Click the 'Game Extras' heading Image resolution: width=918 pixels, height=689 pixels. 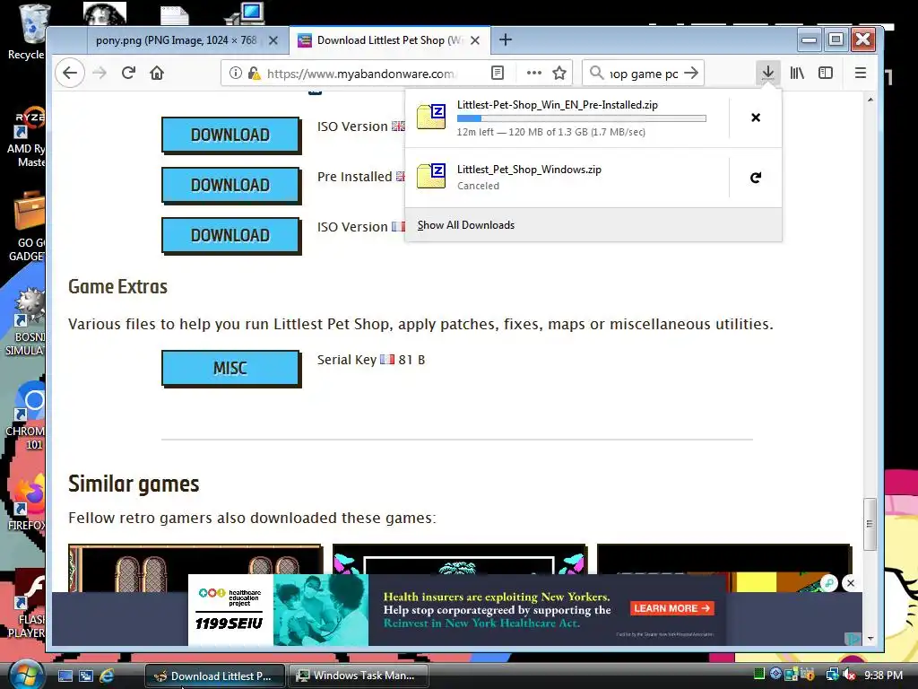click(x=117, y=286)
